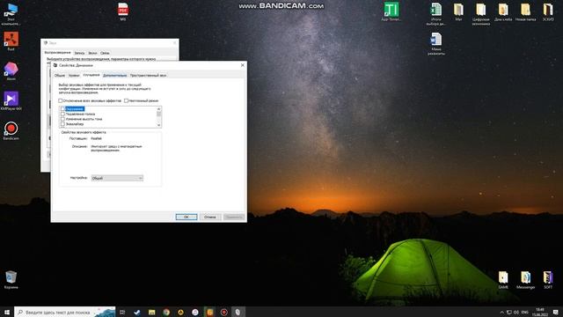563x317 pixels.
Task: Click the 'Отмена' button
Action: [x=210, y=217]
